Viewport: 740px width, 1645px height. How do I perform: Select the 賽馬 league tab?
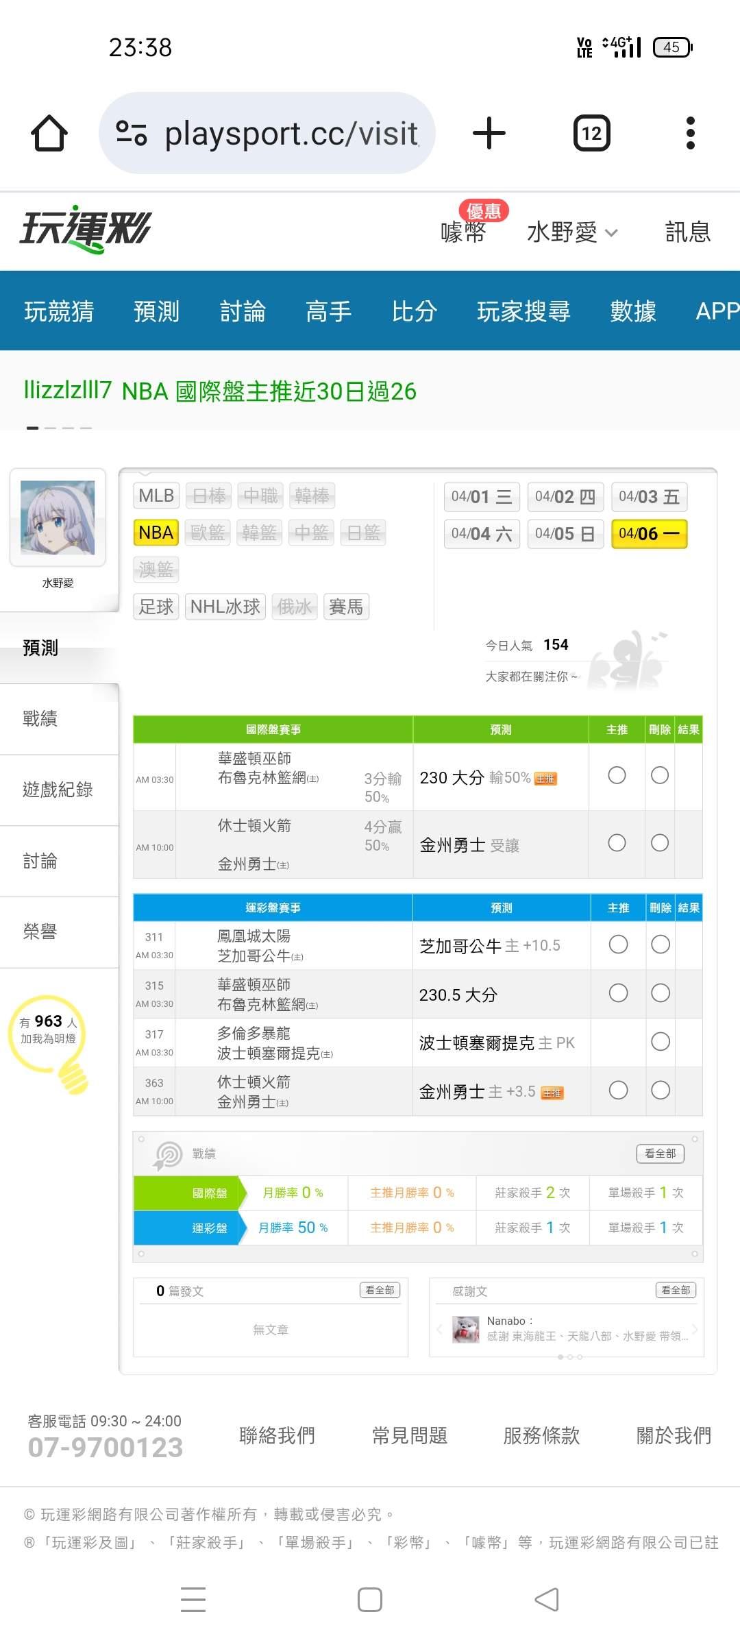point(346,607)
